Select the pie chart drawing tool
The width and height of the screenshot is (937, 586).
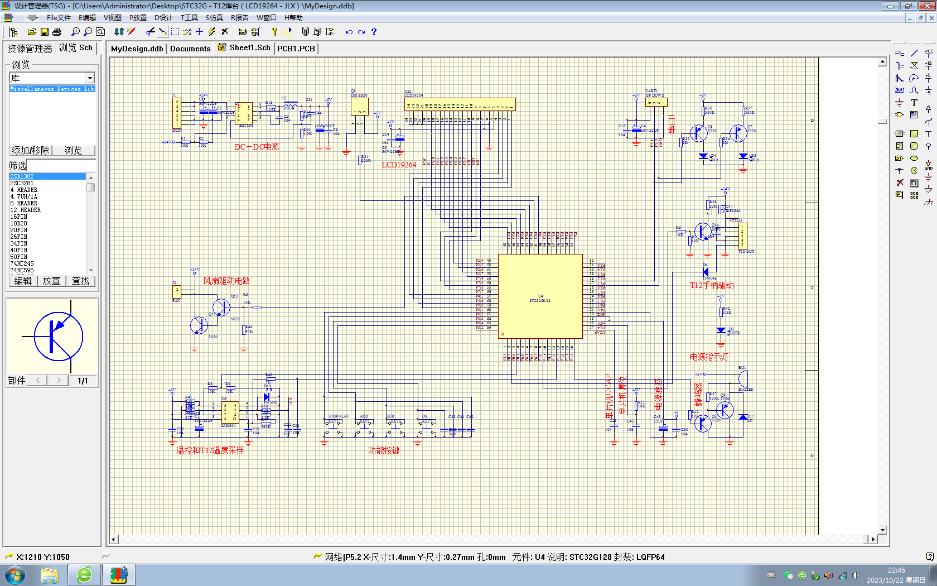tap(914, 170)
